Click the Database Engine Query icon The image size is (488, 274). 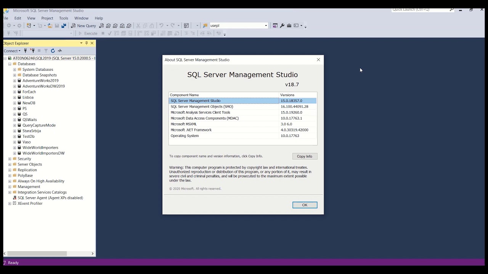(x=101, y=25)
